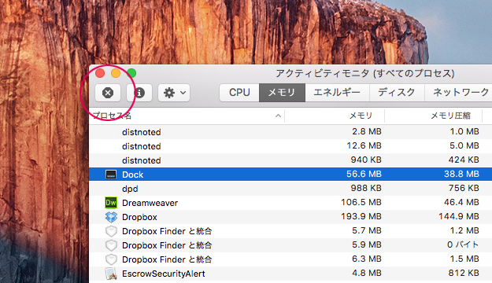Close the Activity Monitor window
Viewport: 492px width, 283px height.
coord(100,73)
